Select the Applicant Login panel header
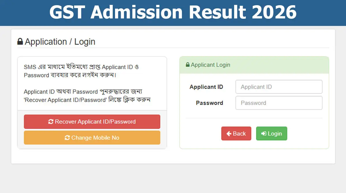 tap(254, 65)
